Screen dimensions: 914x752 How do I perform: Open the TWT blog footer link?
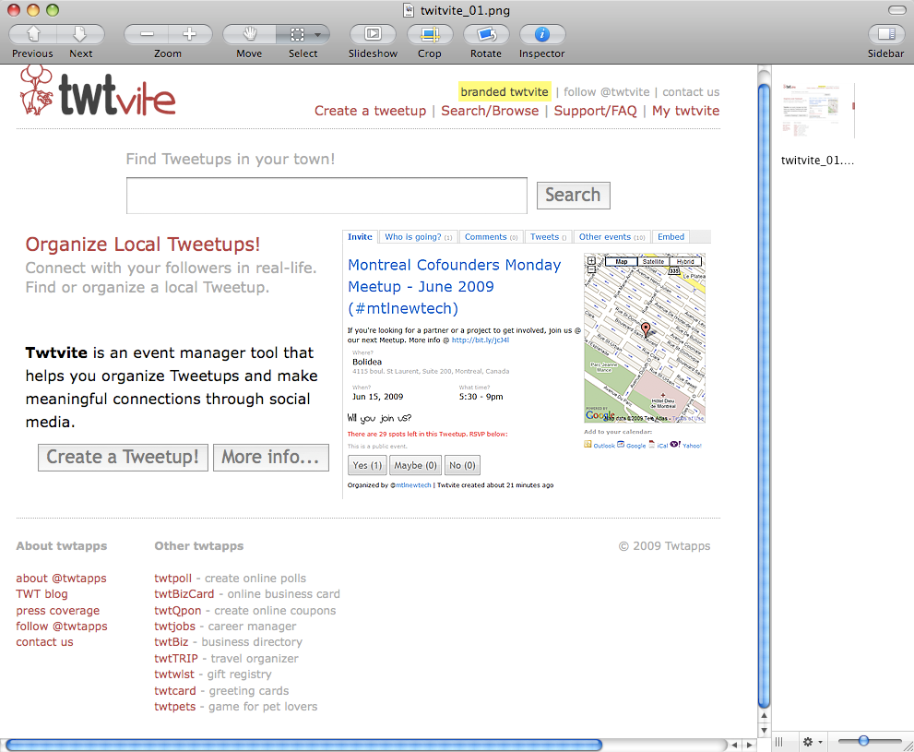42,594
